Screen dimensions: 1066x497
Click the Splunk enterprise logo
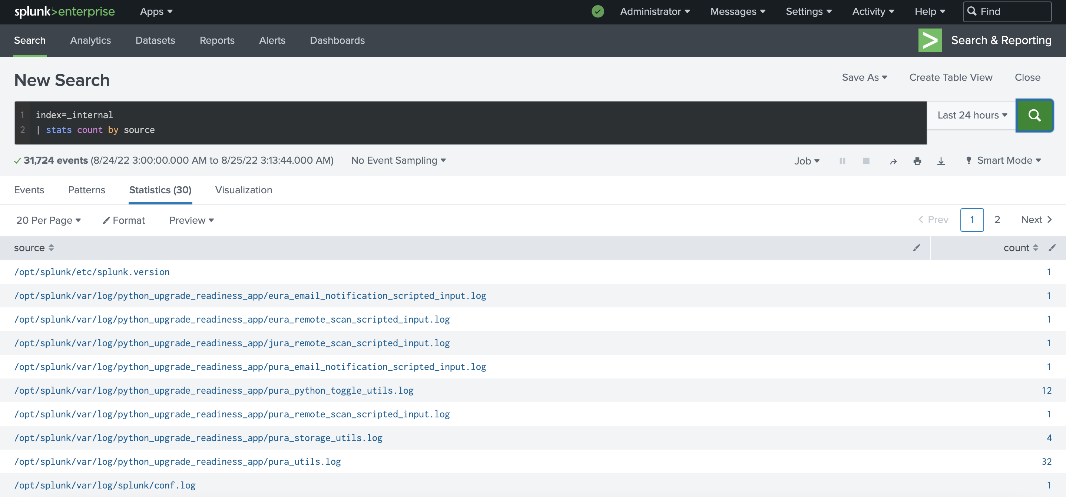click(64, 11)
